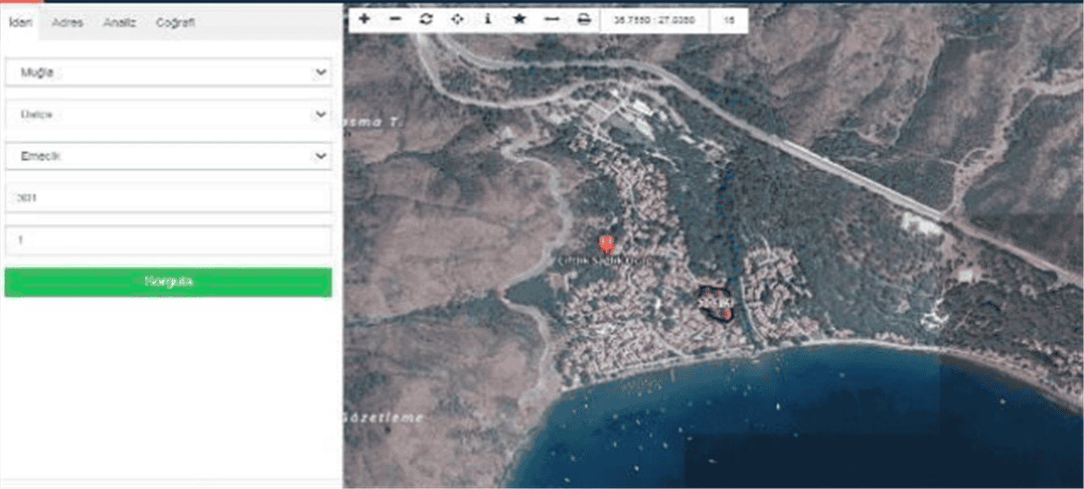Open the info tool icon
The image size is (1084, 489).
(x=488, y=19)
